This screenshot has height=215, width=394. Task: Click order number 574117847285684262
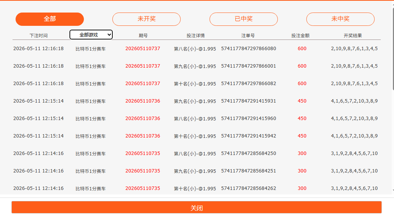249,188
